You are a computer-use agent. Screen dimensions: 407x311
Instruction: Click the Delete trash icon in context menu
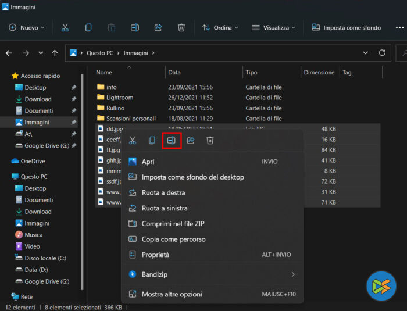[210, 141]
